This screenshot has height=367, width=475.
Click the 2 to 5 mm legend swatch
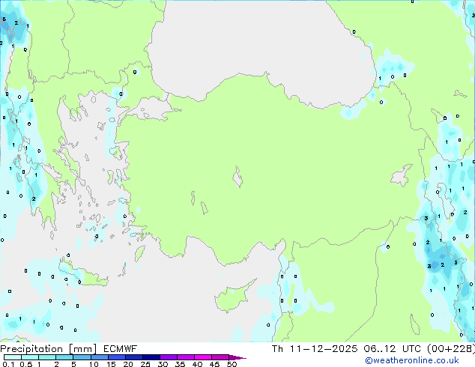click(x=64, y=357)
